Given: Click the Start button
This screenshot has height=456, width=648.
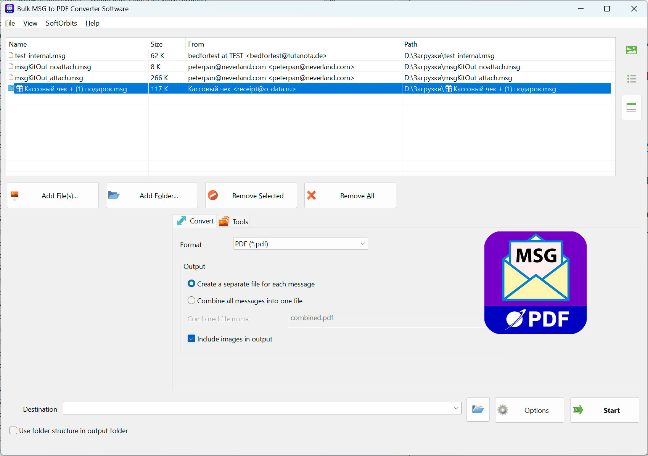Looking at the screenshot, I should click(605, 410).
